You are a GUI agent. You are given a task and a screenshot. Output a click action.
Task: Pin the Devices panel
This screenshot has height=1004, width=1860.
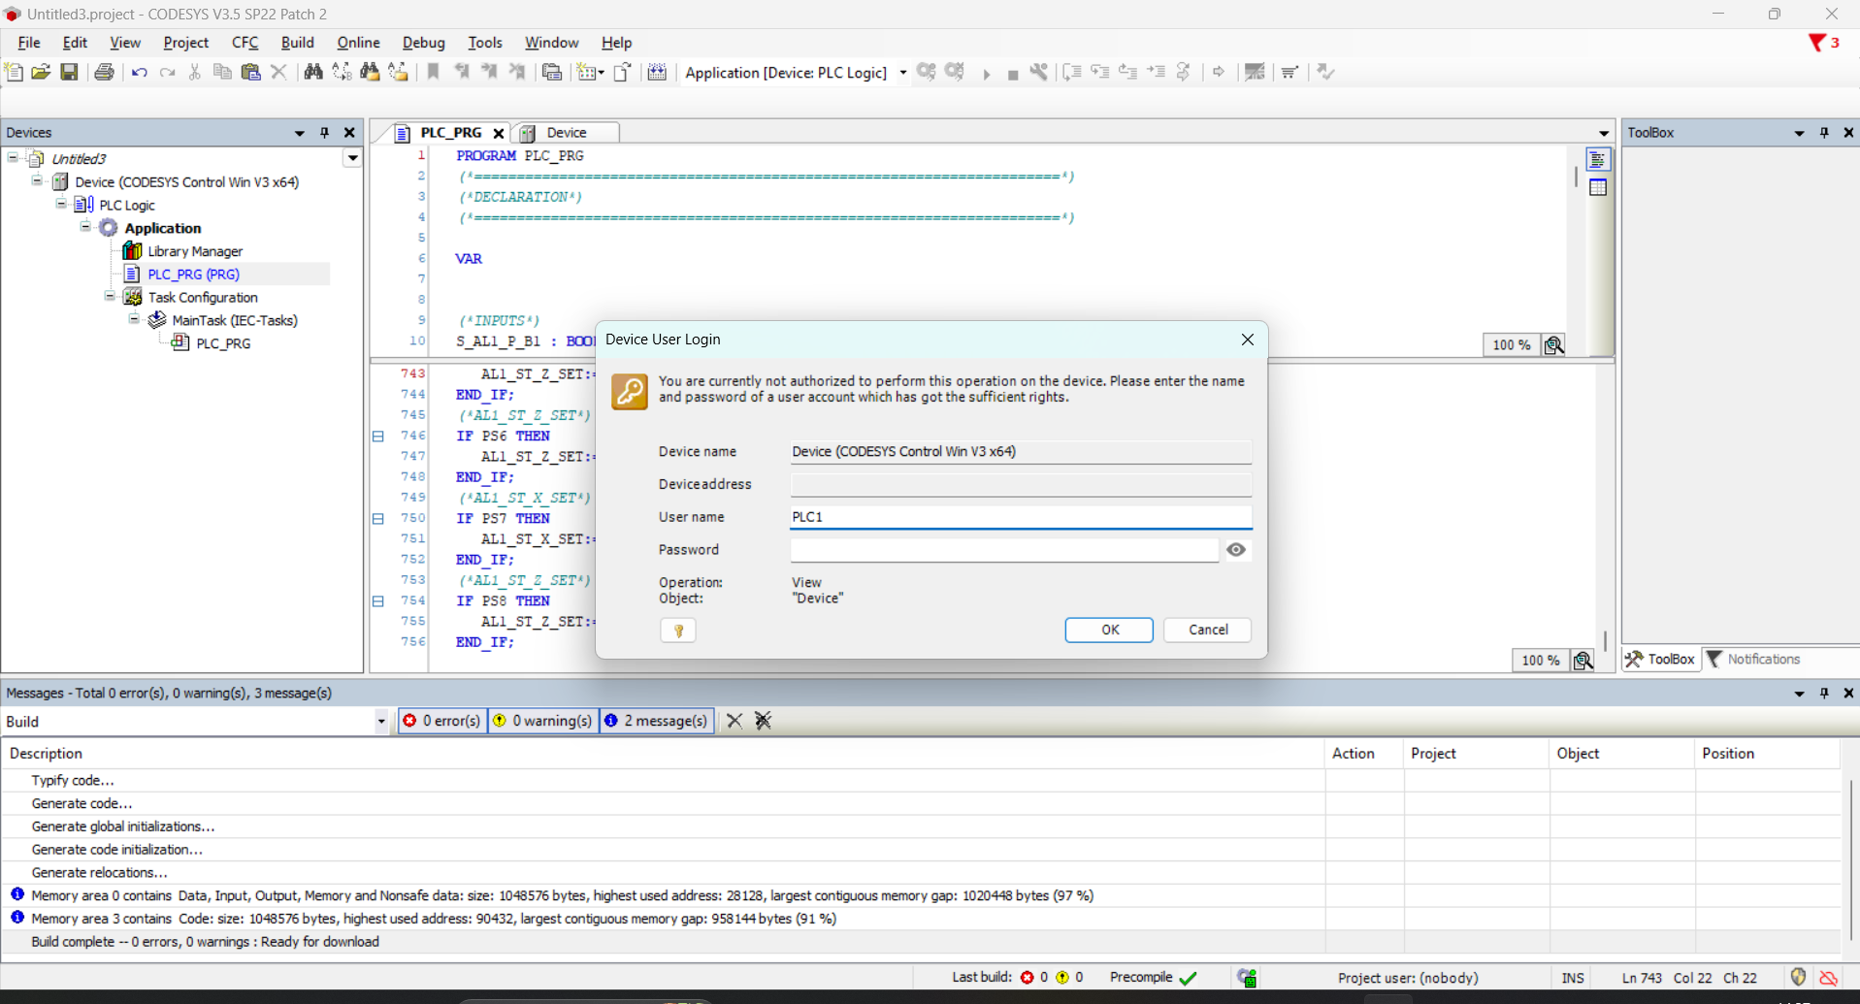pos(324,133)
